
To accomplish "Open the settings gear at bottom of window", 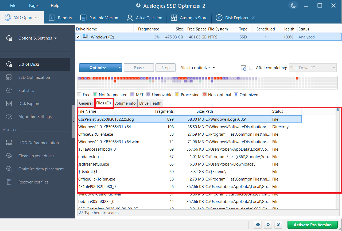I will coord(268,225).
